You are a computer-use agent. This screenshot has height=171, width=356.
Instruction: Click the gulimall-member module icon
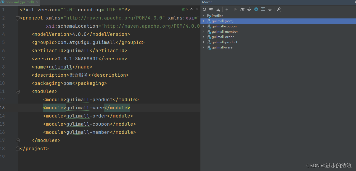pyautogui.click(x=209, y=32)
